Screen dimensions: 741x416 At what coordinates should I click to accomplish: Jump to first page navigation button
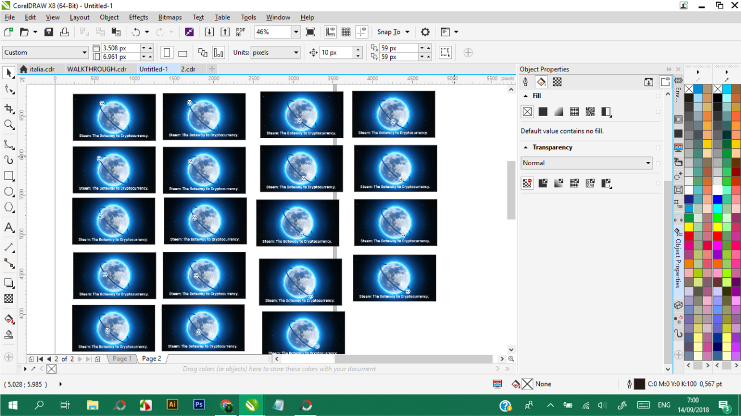coord(40,359)
